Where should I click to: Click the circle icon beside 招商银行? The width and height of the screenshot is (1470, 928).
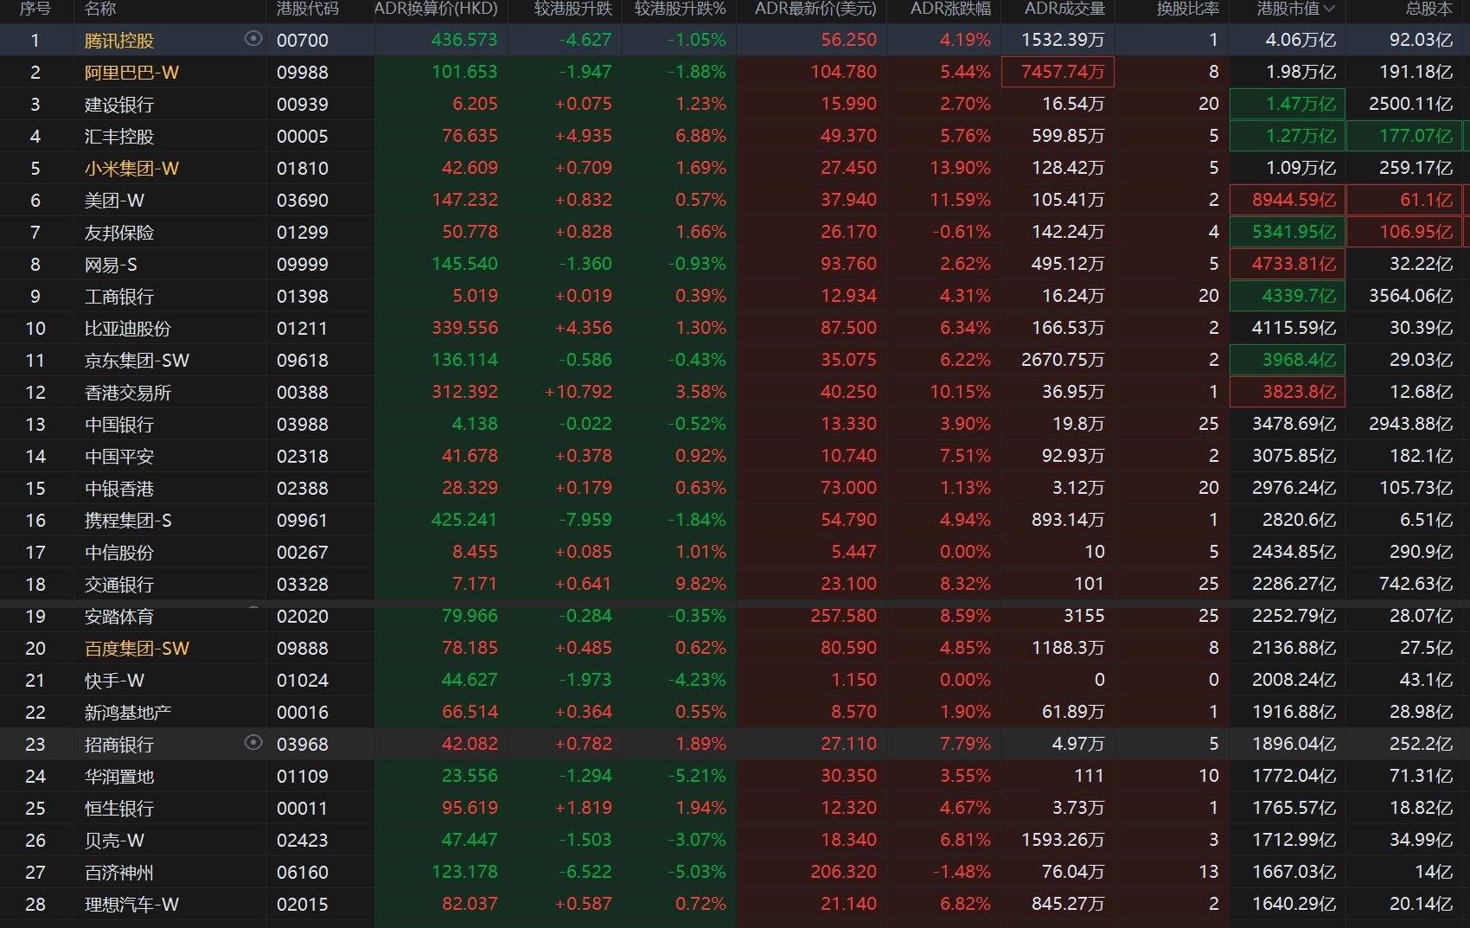click(x=253, y=743)
